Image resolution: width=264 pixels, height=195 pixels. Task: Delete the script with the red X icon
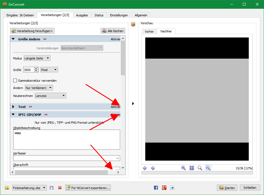click(60, 188)
